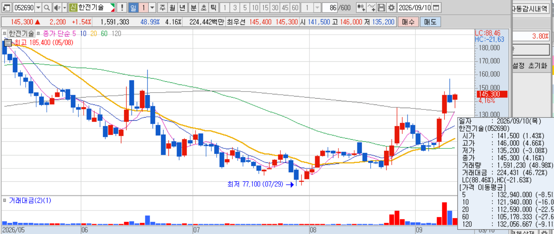The height and width of the screenshot is (234, 554).
Task: Save chart with the floppy disk icon
Action: tap(381, 7)
